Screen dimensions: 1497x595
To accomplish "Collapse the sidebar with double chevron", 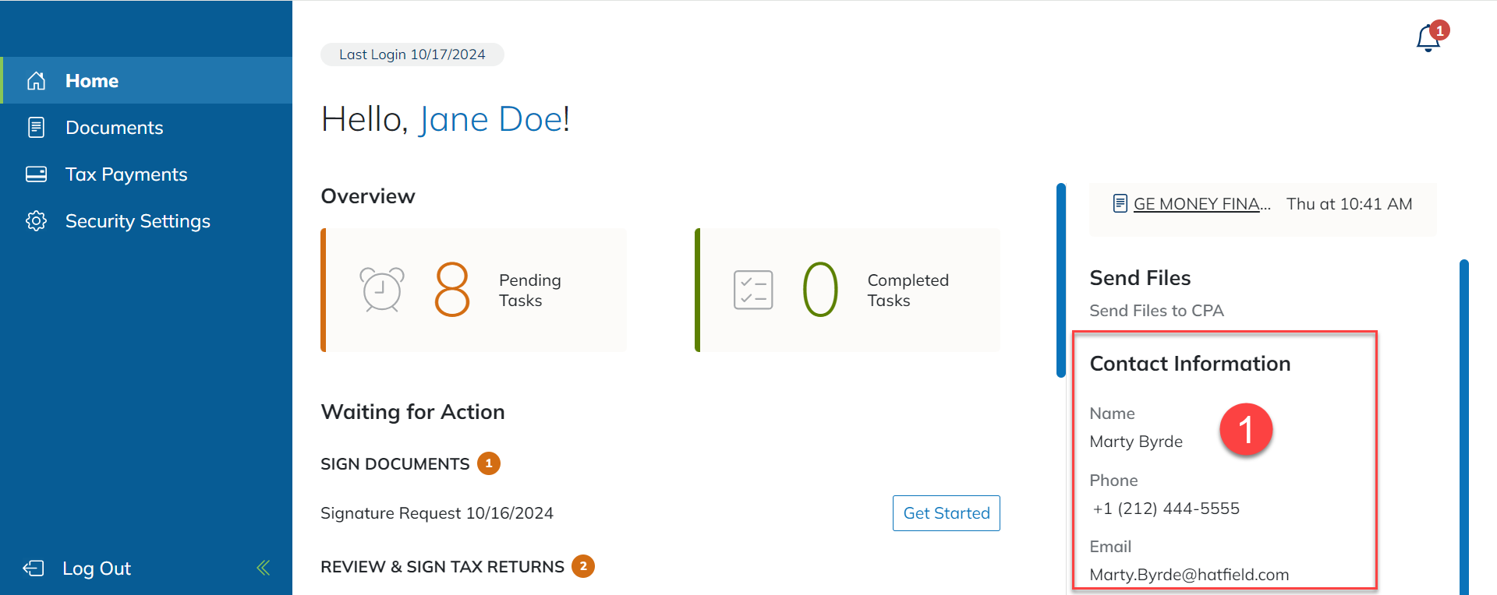I will click(x=264, y=568).
